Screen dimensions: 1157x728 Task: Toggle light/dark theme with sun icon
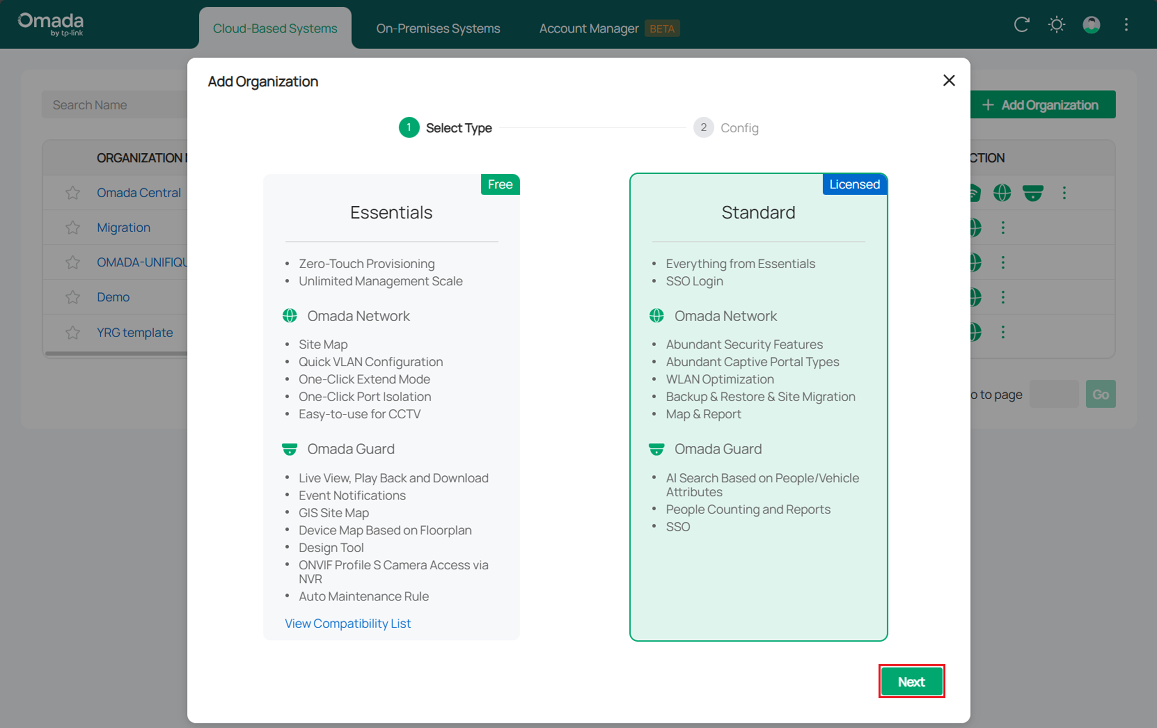[x=1057, y=24]
